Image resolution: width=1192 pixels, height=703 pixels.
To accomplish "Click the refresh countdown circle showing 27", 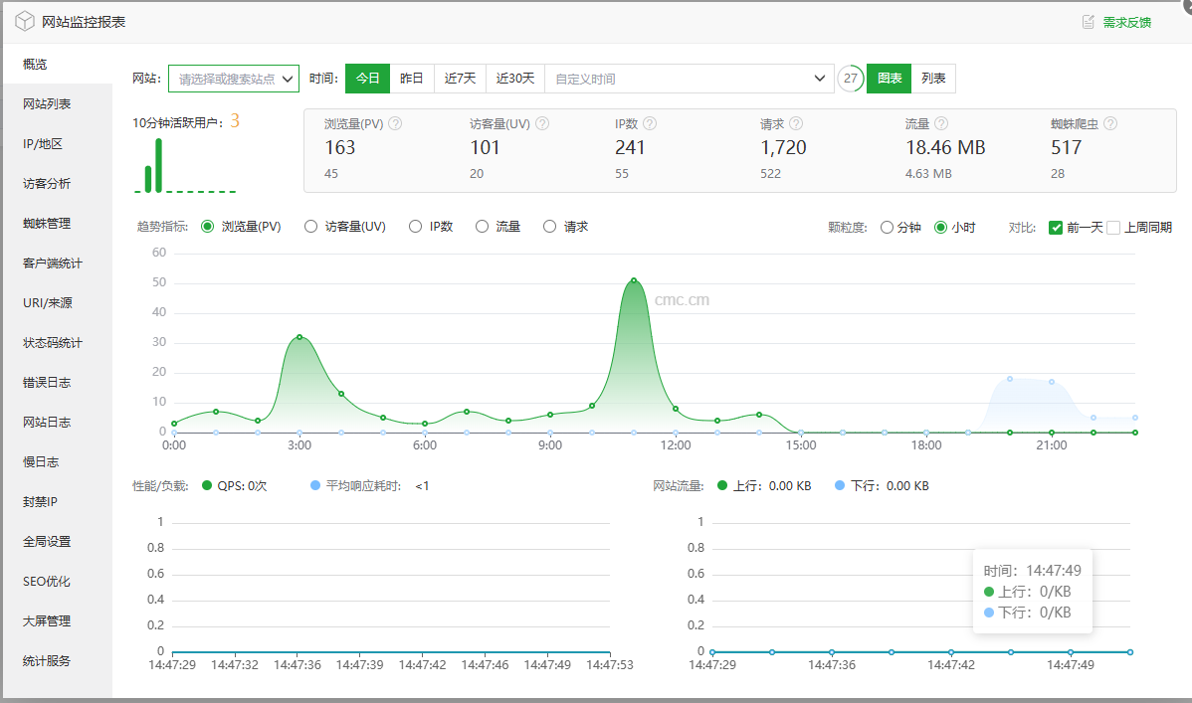I will coord(851,79).
